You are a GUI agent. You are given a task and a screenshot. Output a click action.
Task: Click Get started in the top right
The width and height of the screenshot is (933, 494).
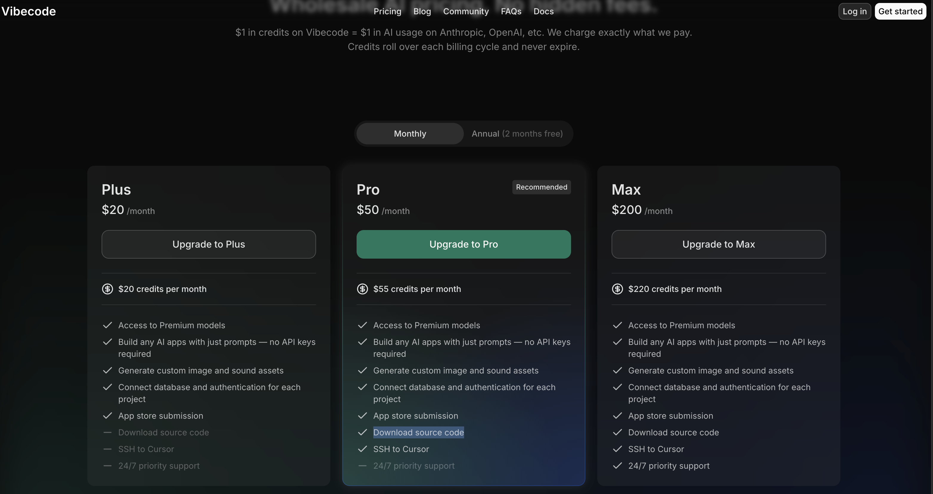pos(901,11)
